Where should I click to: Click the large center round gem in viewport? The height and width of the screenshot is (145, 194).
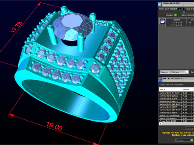click(x=73, y=27)
